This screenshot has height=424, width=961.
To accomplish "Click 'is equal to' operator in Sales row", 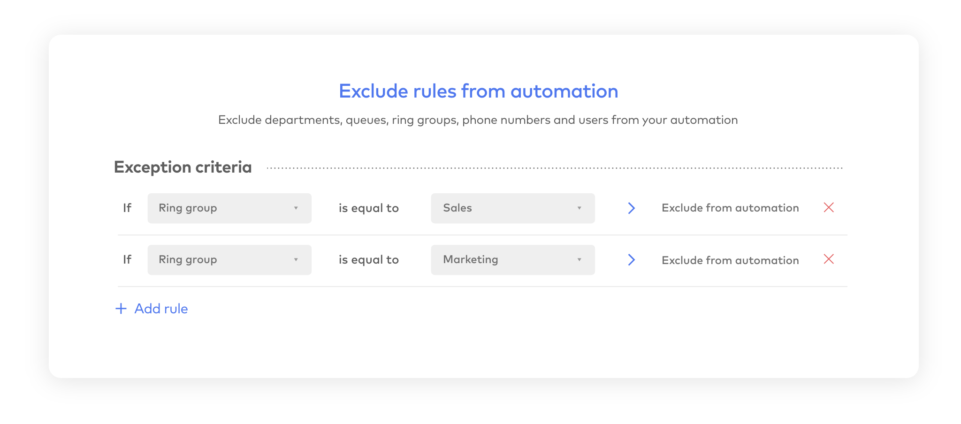I will pyautogui.click(x=368, y=208).
